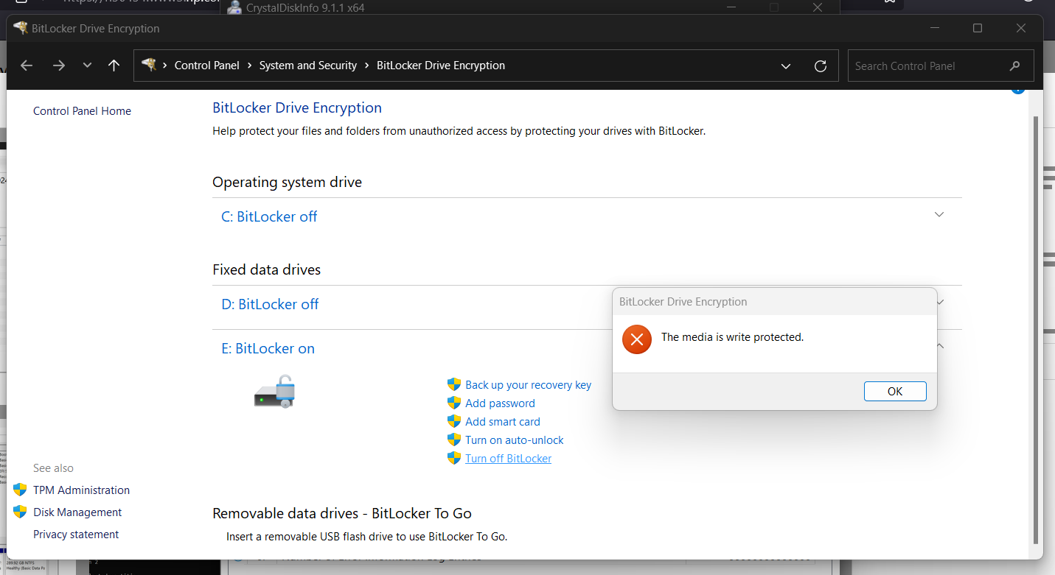
Task: Expand the D: BitLocker off section
Action: pyautogui.click(x=939, y=302)
